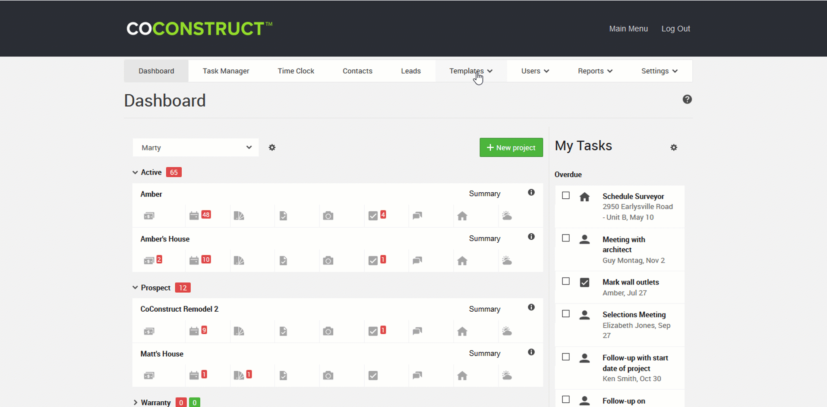This screenshot has height=407, width=827.
Task: Open Matt's House documents file icon
Action: 283,376
